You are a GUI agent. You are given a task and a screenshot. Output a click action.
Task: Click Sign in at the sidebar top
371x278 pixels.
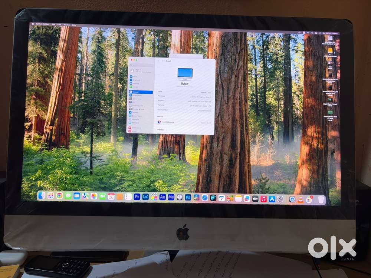(x=138, y=70)
